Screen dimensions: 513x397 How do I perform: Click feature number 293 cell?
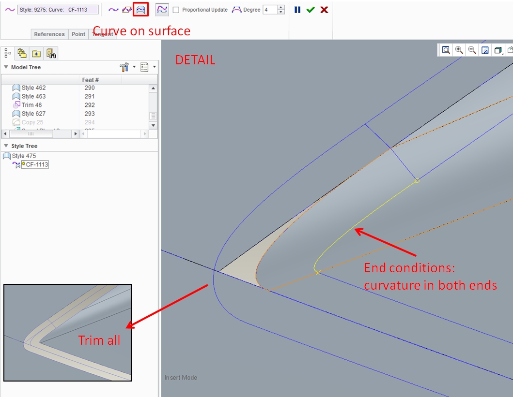coord(90,114)
